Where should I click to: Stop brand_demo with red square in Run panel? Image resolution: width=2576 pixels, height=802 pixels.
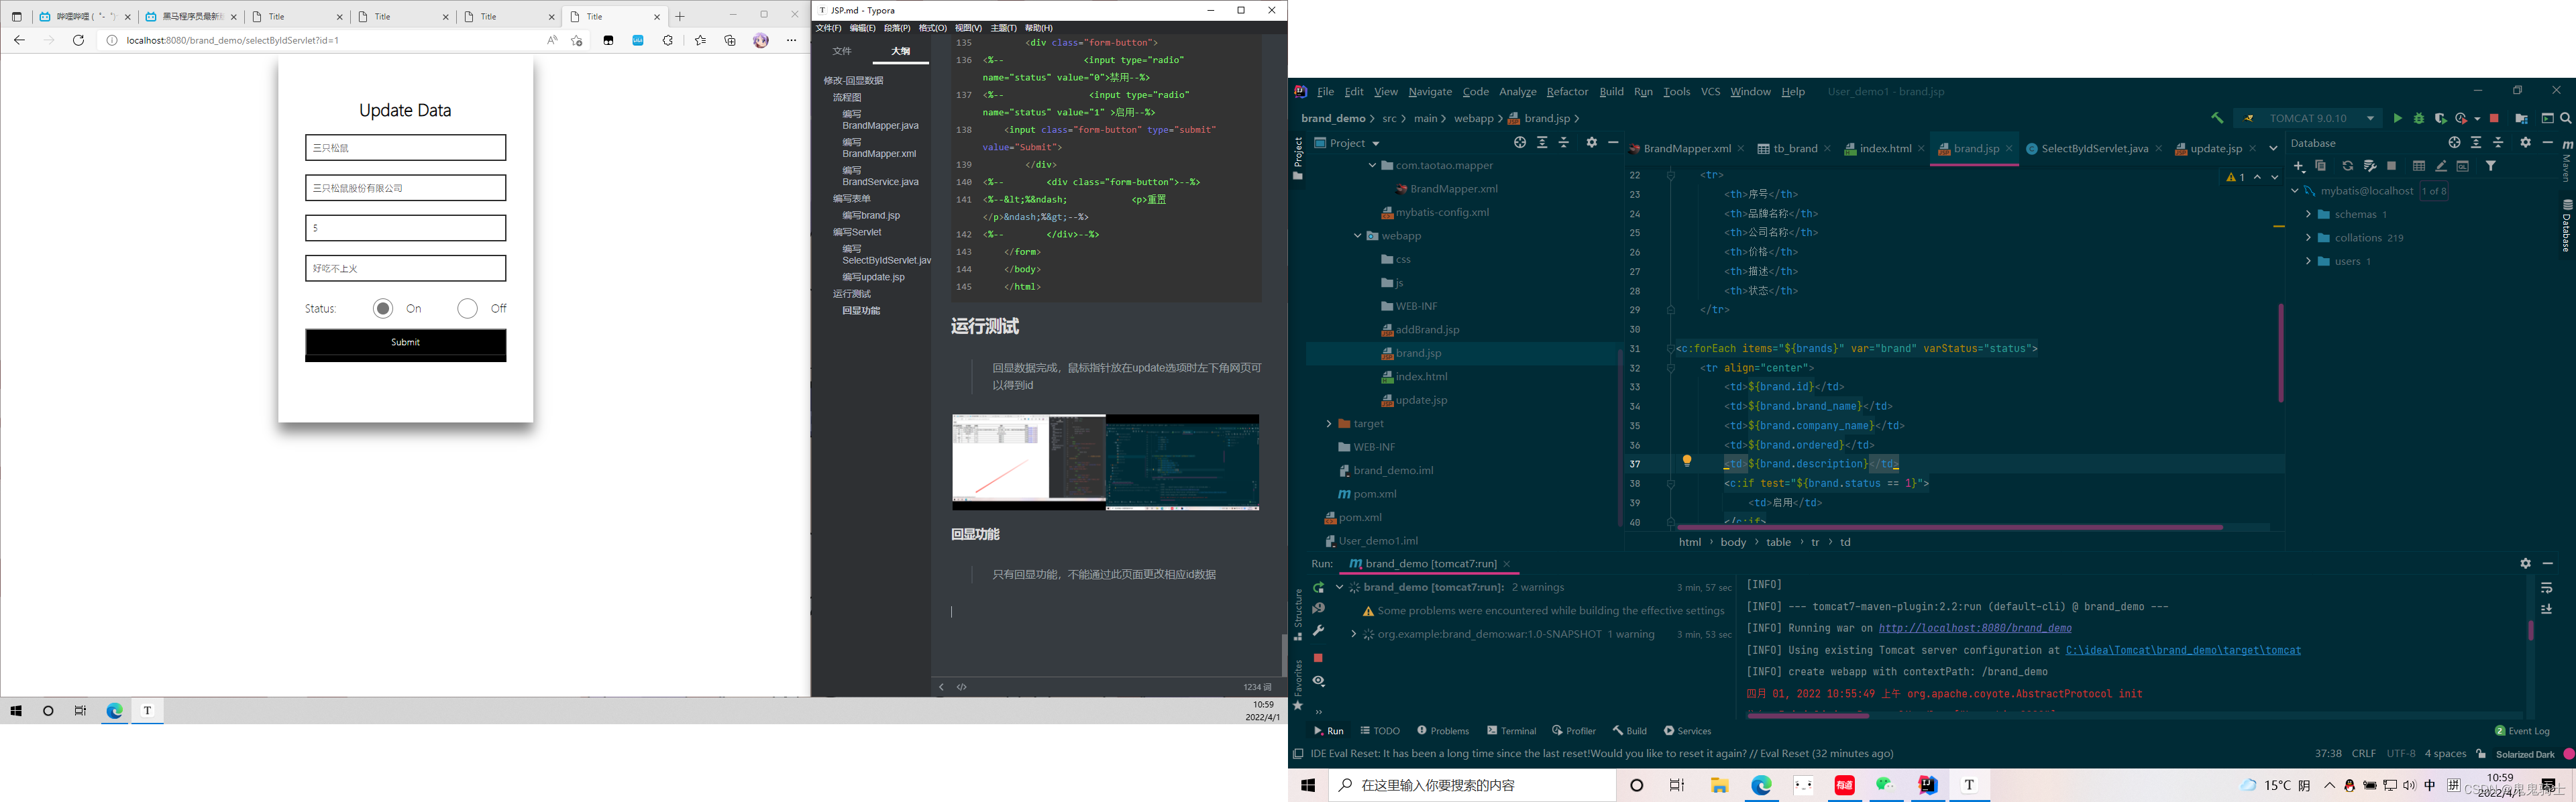1318,658
